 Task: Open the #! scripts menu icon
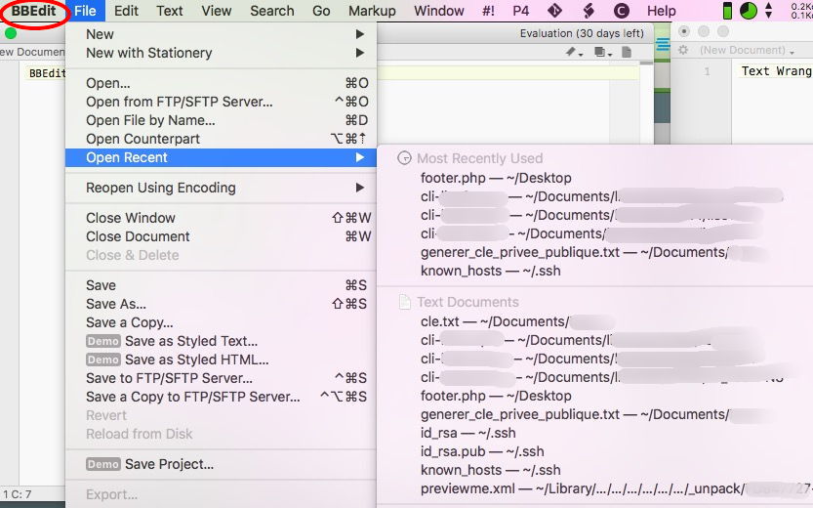(489, 11)
